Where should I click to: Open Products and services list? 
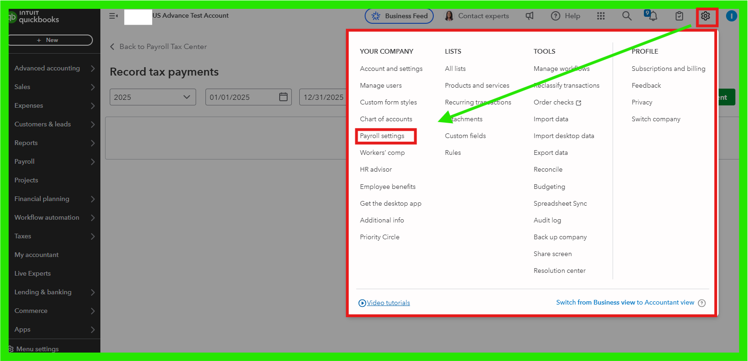[x=477, y=85]
